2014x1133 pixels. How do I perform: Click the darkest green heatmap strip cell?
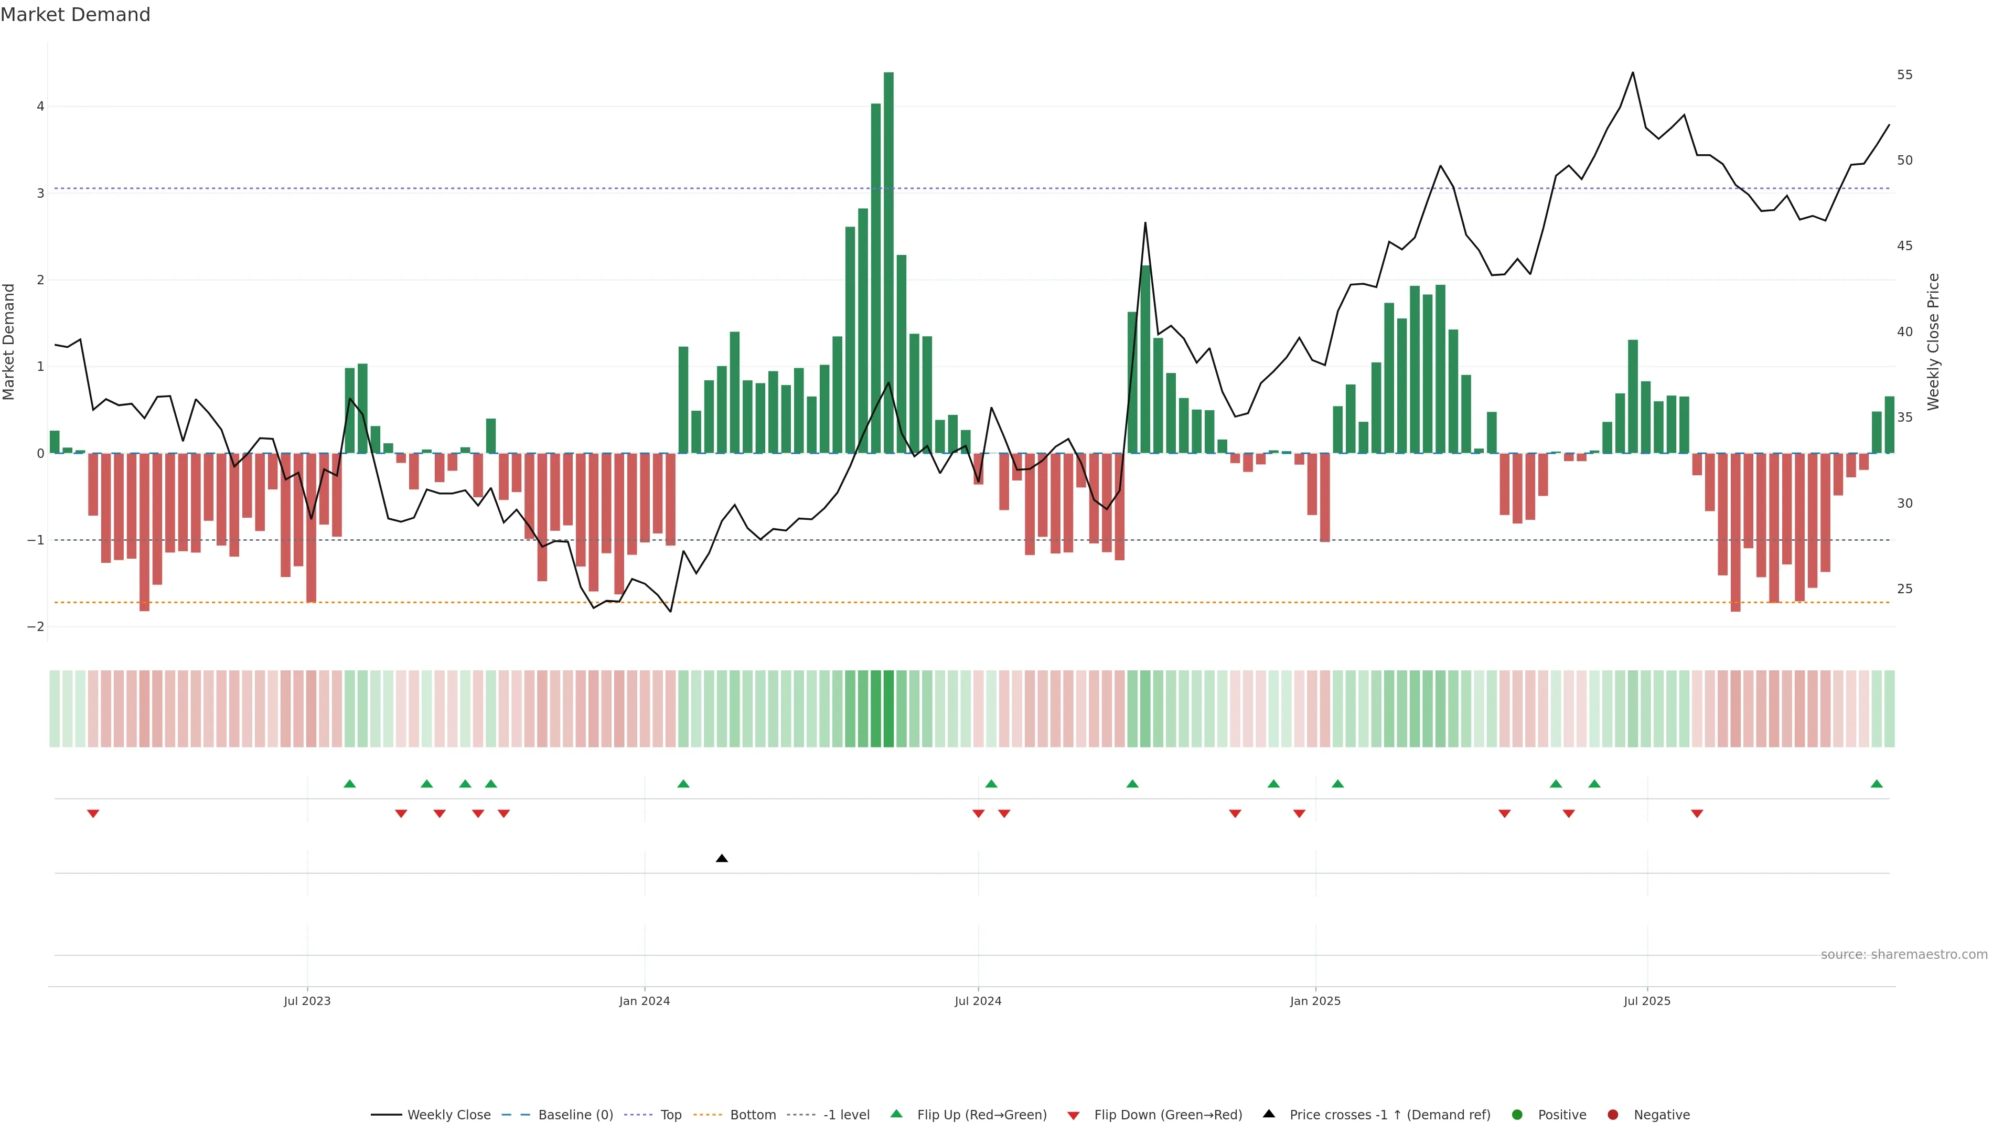(x=888, y=709)
